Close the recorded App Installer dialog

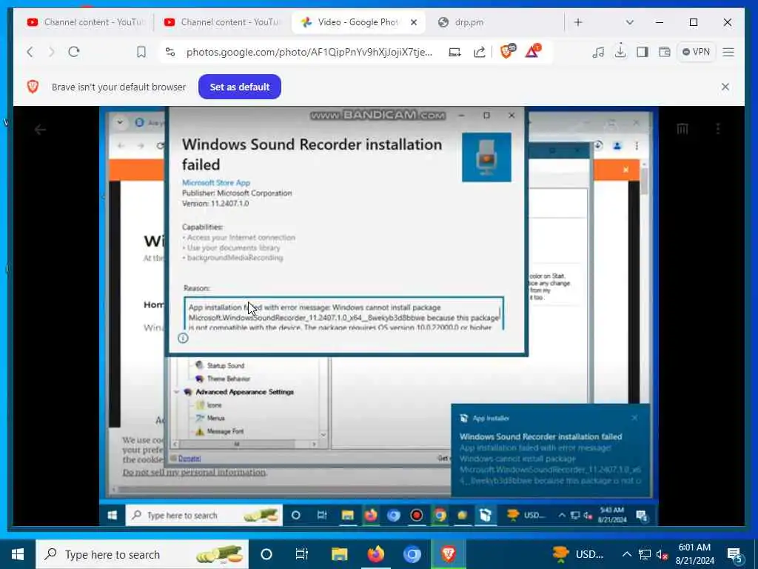512,115
